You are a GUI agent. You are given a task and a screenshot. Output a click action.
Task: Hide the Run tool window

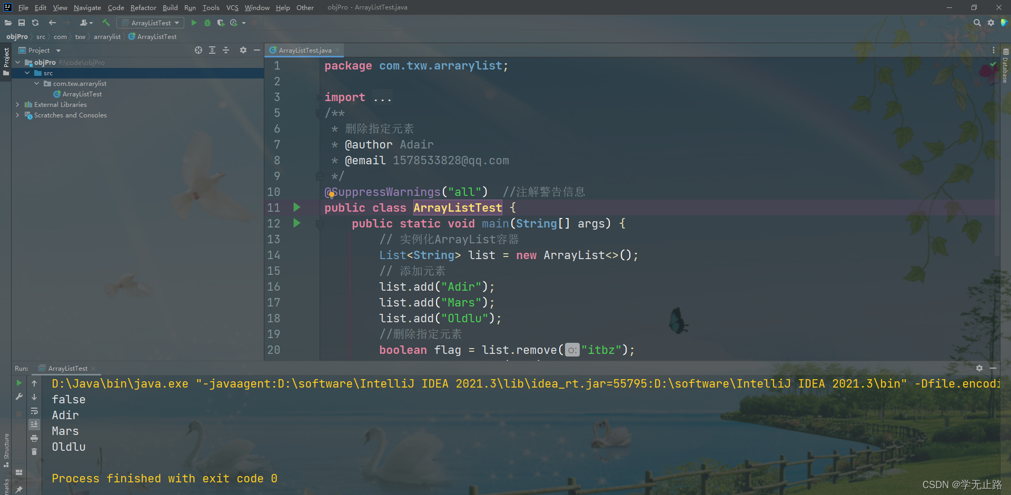point(993,368)
